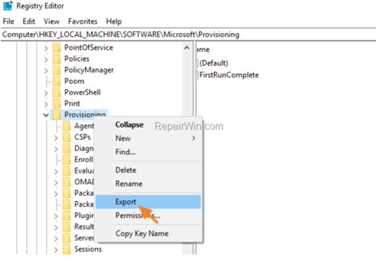Image resolution: width=376 pixels, height=260 pixels.
Task: Select the Poom folder icon
Action: pos(57,81)
